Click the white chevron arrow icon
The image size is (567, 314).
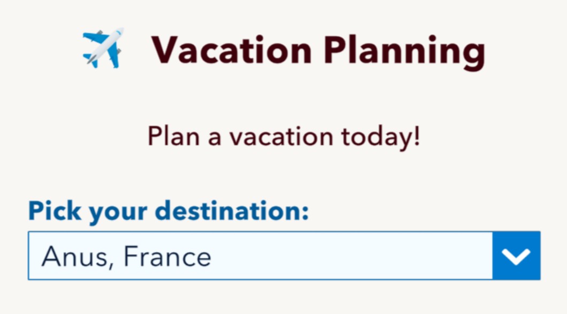(517, 256)
